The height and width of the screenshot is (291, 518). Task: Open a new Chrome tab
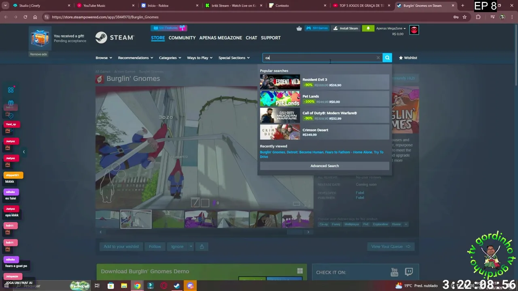(x=463, y=6)
